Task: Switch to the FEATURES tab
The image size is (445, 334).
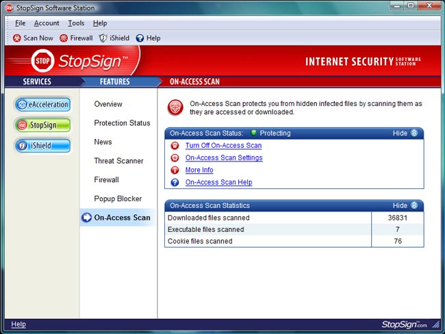Action: point(114,81)
